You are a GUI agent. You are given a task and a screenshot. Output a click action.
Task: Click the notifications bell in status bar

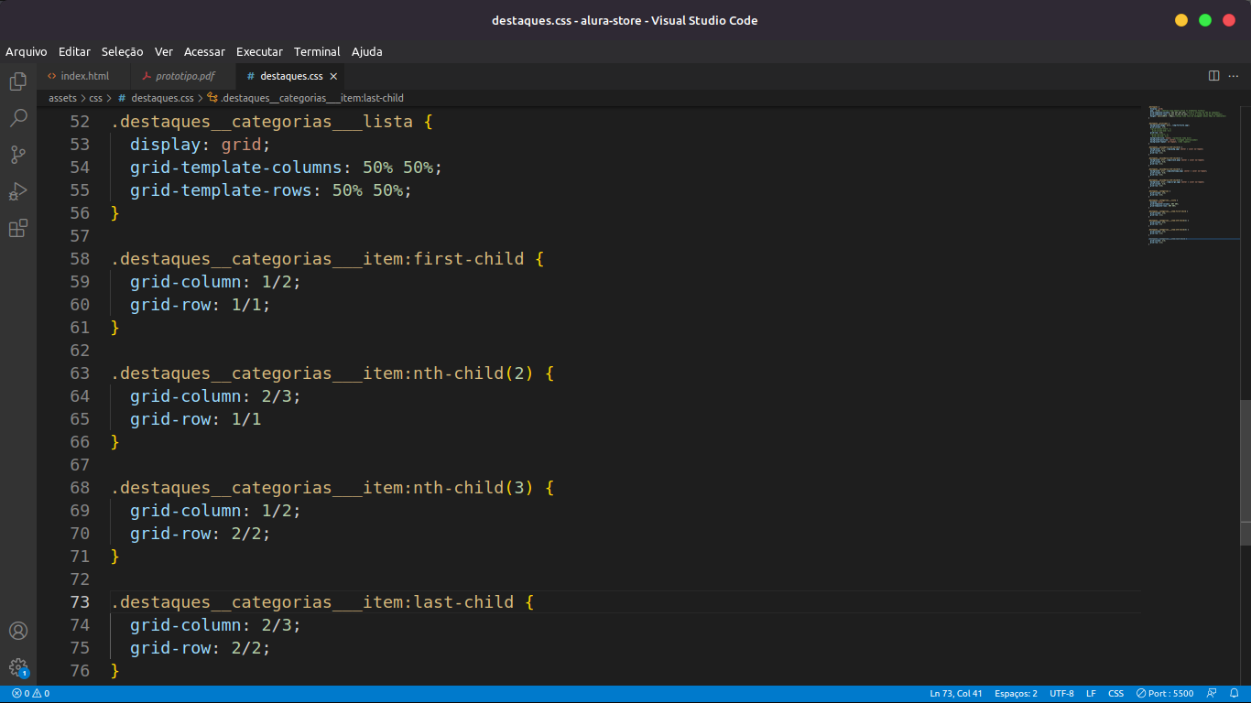pos(1235,694)
